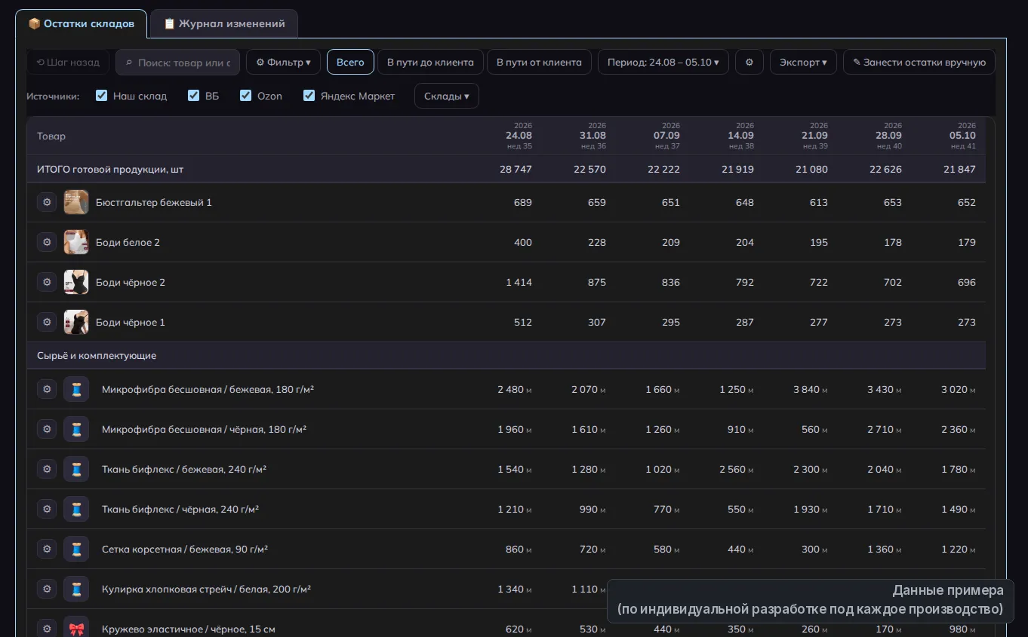Image resolution: width=1028 pixels, height=637 pixels.
Task: Select the Остатки складов tab
Action: tap(81, 23)
